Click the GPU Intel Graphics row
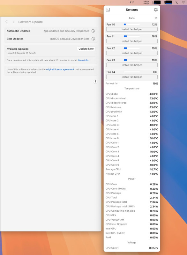The image size is (187, 255). (x=132, y=224)
